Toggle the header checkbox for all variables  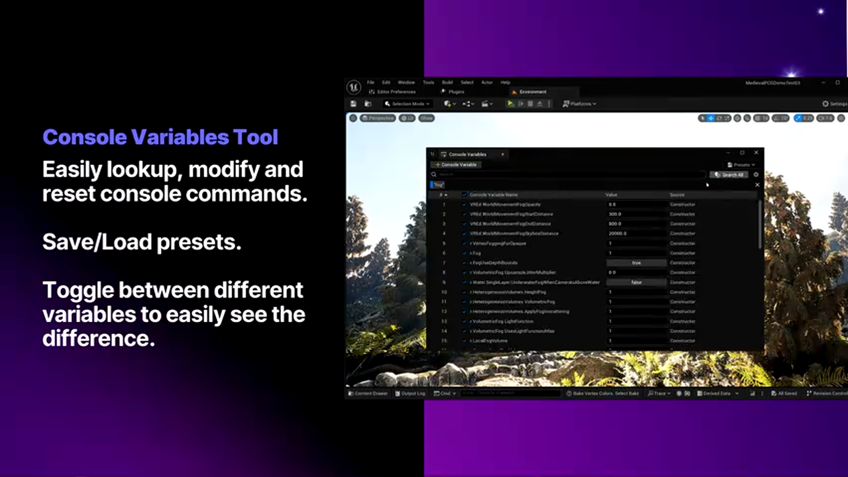(464, 195)
